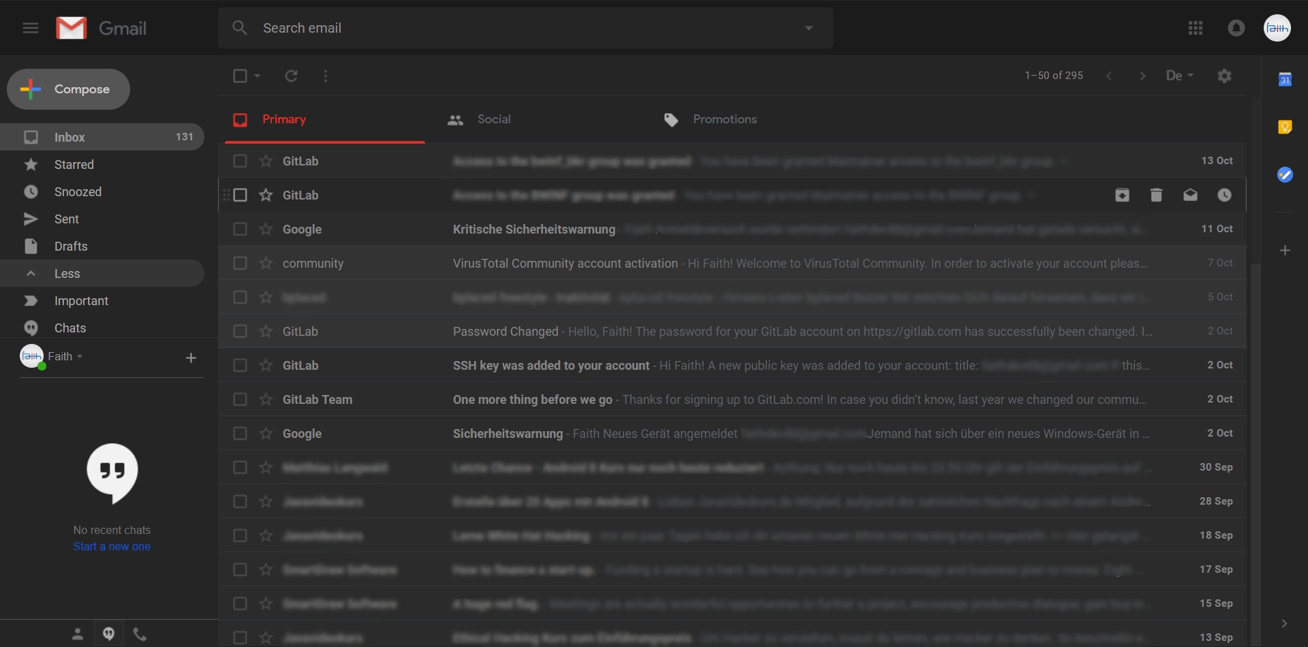Open the Faith account avatar top right
Screen dimensions: 1308x647
tap(1277, 28)
